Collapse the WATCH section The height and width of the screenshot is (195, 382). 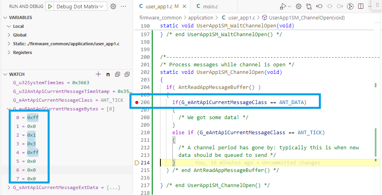(x=5, y=74)
